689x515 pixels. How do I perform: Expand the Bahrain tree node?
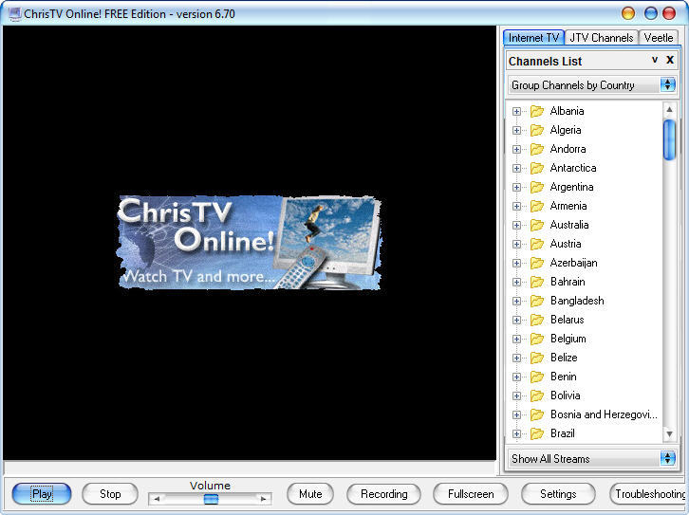click(x=516, y=283)
